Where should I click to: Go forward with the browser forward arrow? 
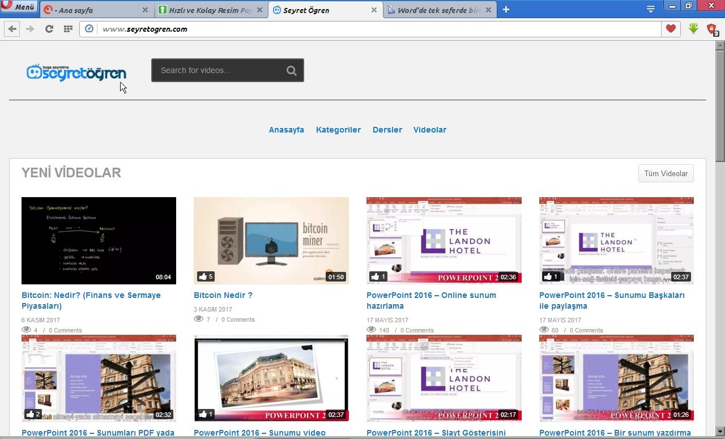point(31,29)
